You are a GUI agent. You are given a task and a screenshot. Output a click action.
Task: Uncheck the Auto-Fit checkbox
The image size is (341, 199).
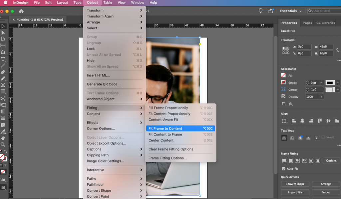pos(283,168)
